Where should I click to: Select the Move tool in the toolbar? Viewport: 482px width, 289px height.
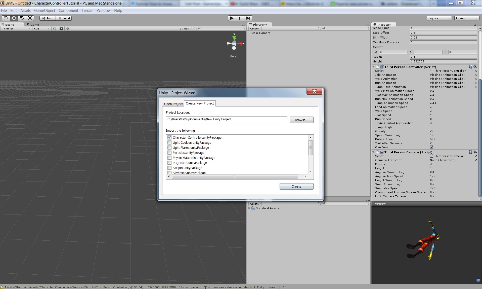click(14, 18)
